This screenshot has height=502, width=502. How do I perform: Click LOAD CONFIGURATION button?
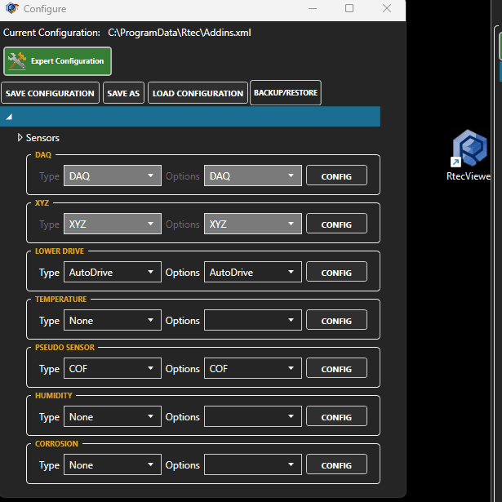198,93
